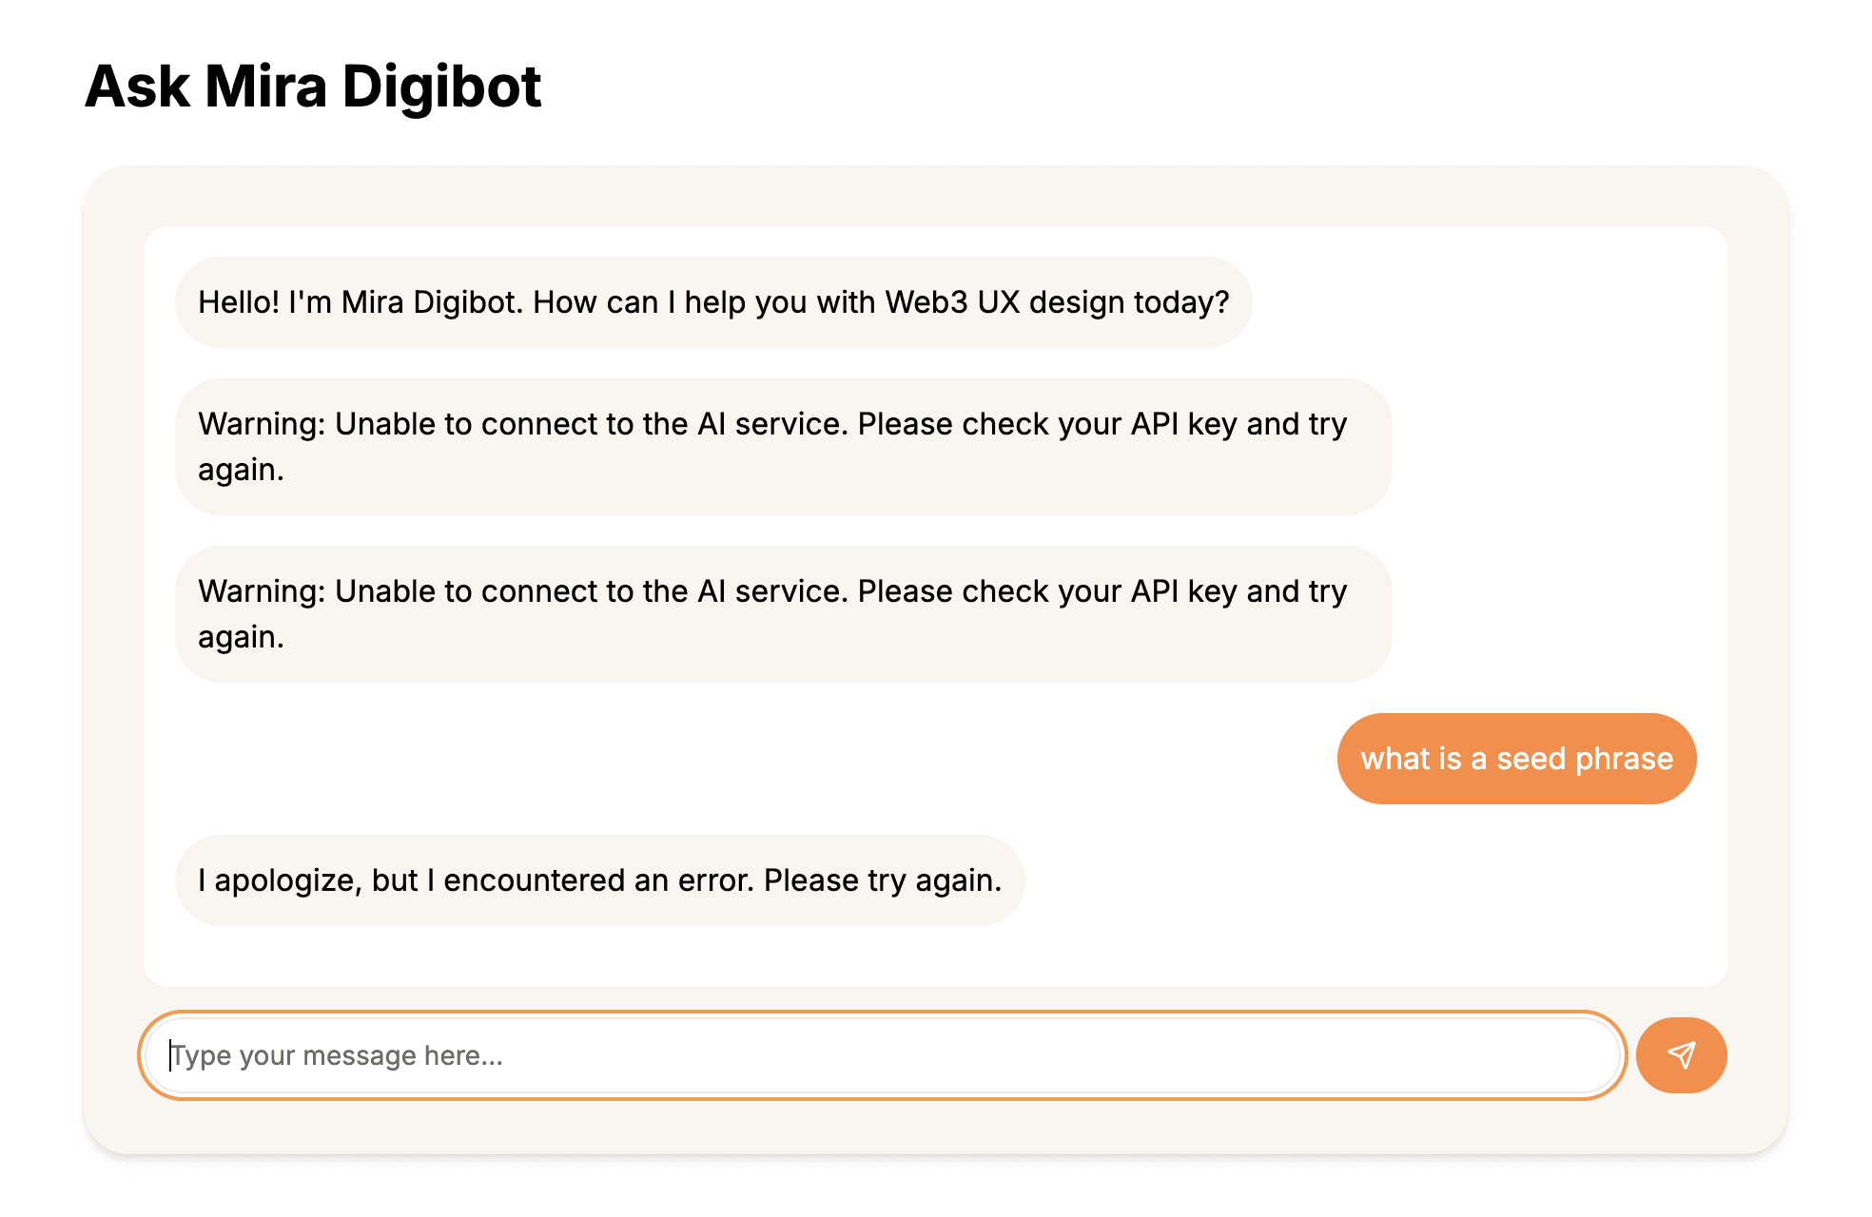
Task: Click the paper plane send icon
Action: click(x=1681, y=1055)
